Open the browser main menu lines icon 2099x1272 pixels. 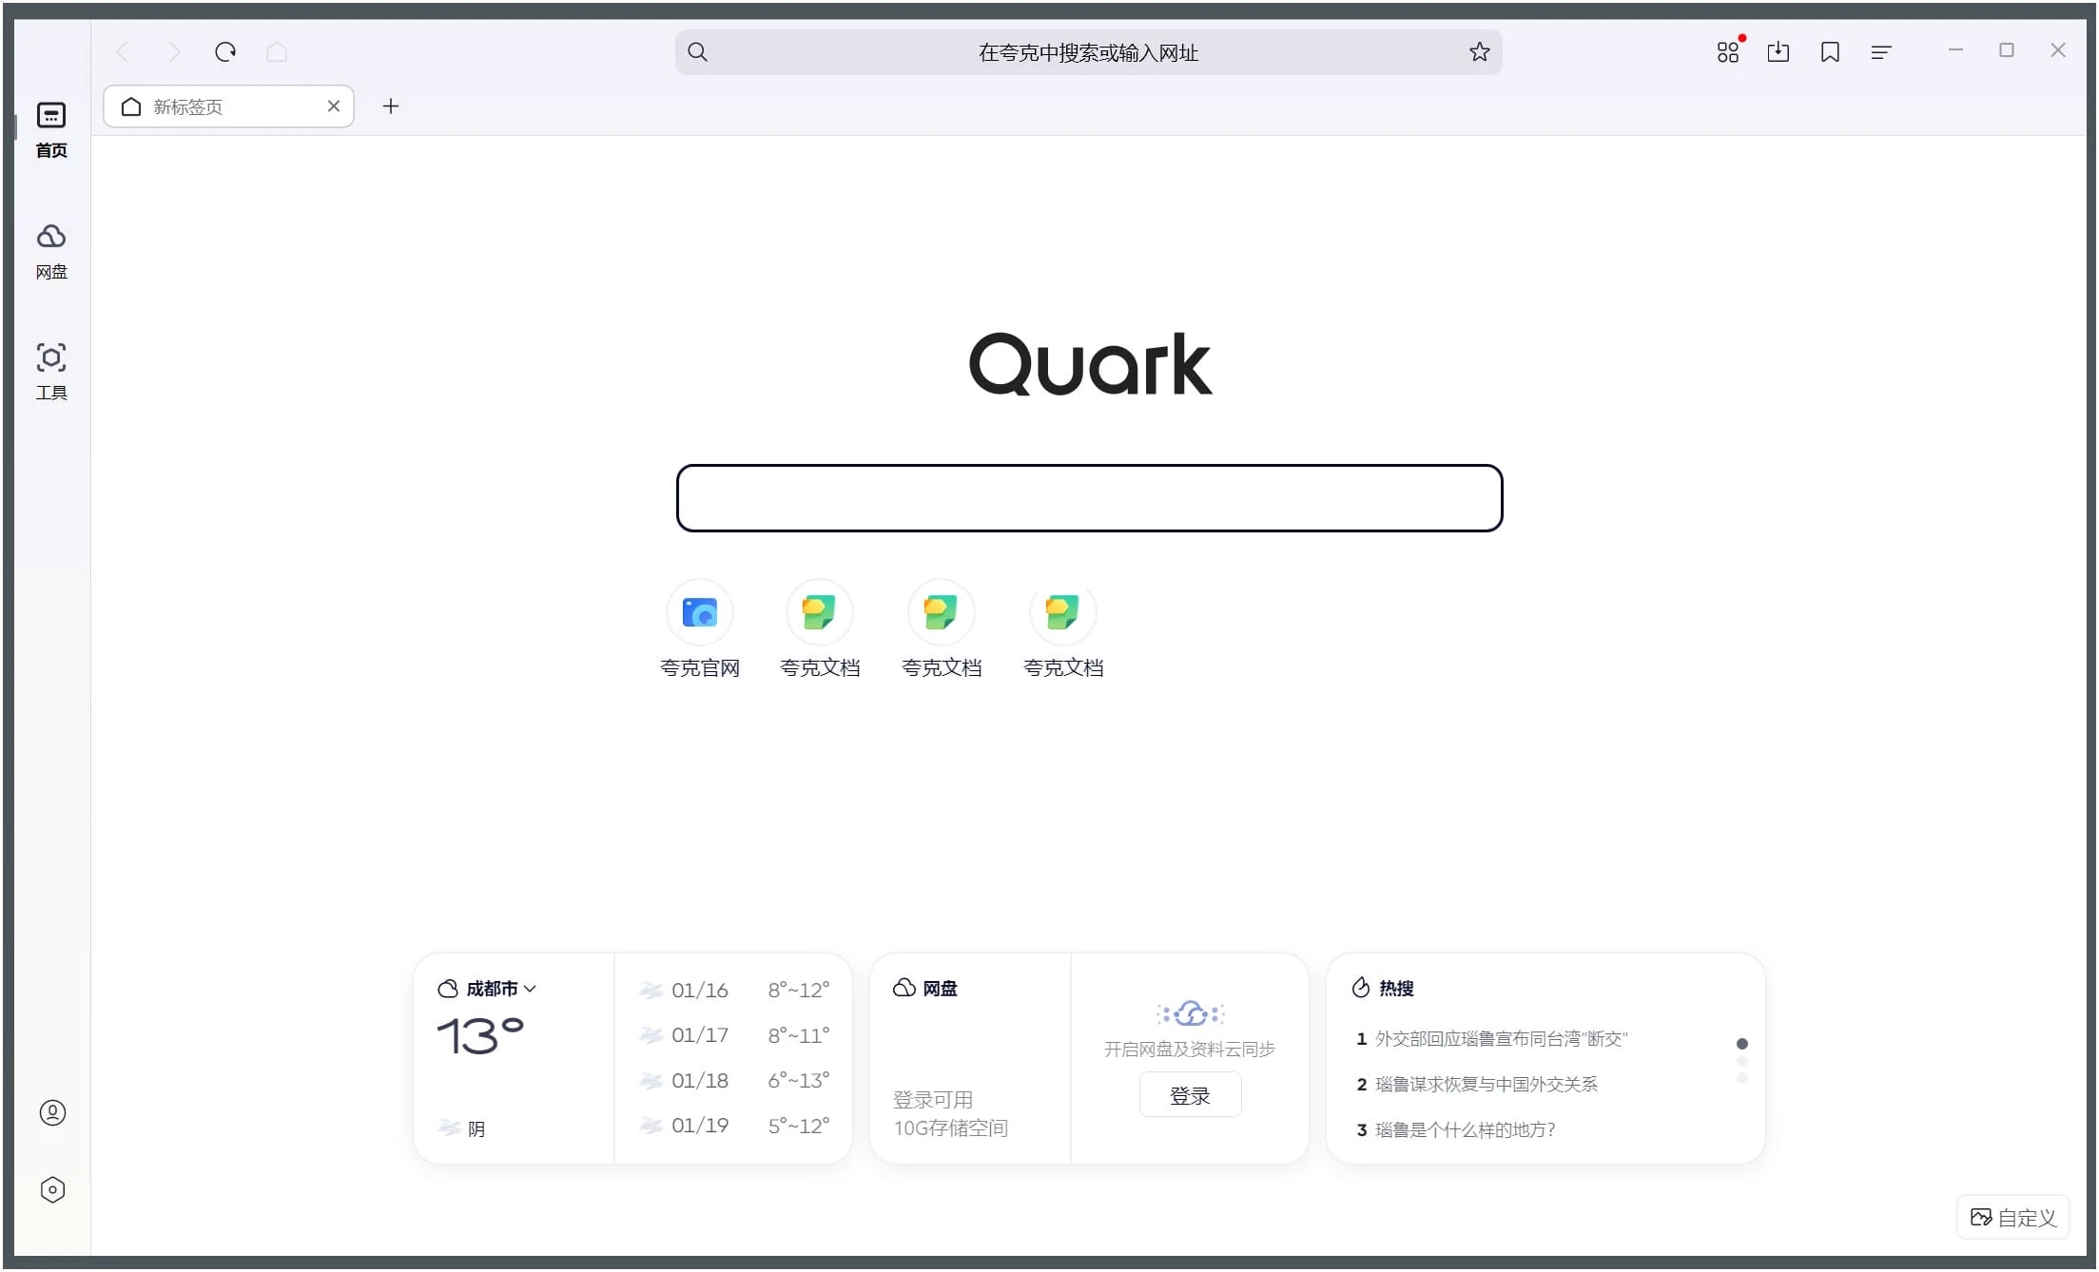click(x=1880, y=51)
